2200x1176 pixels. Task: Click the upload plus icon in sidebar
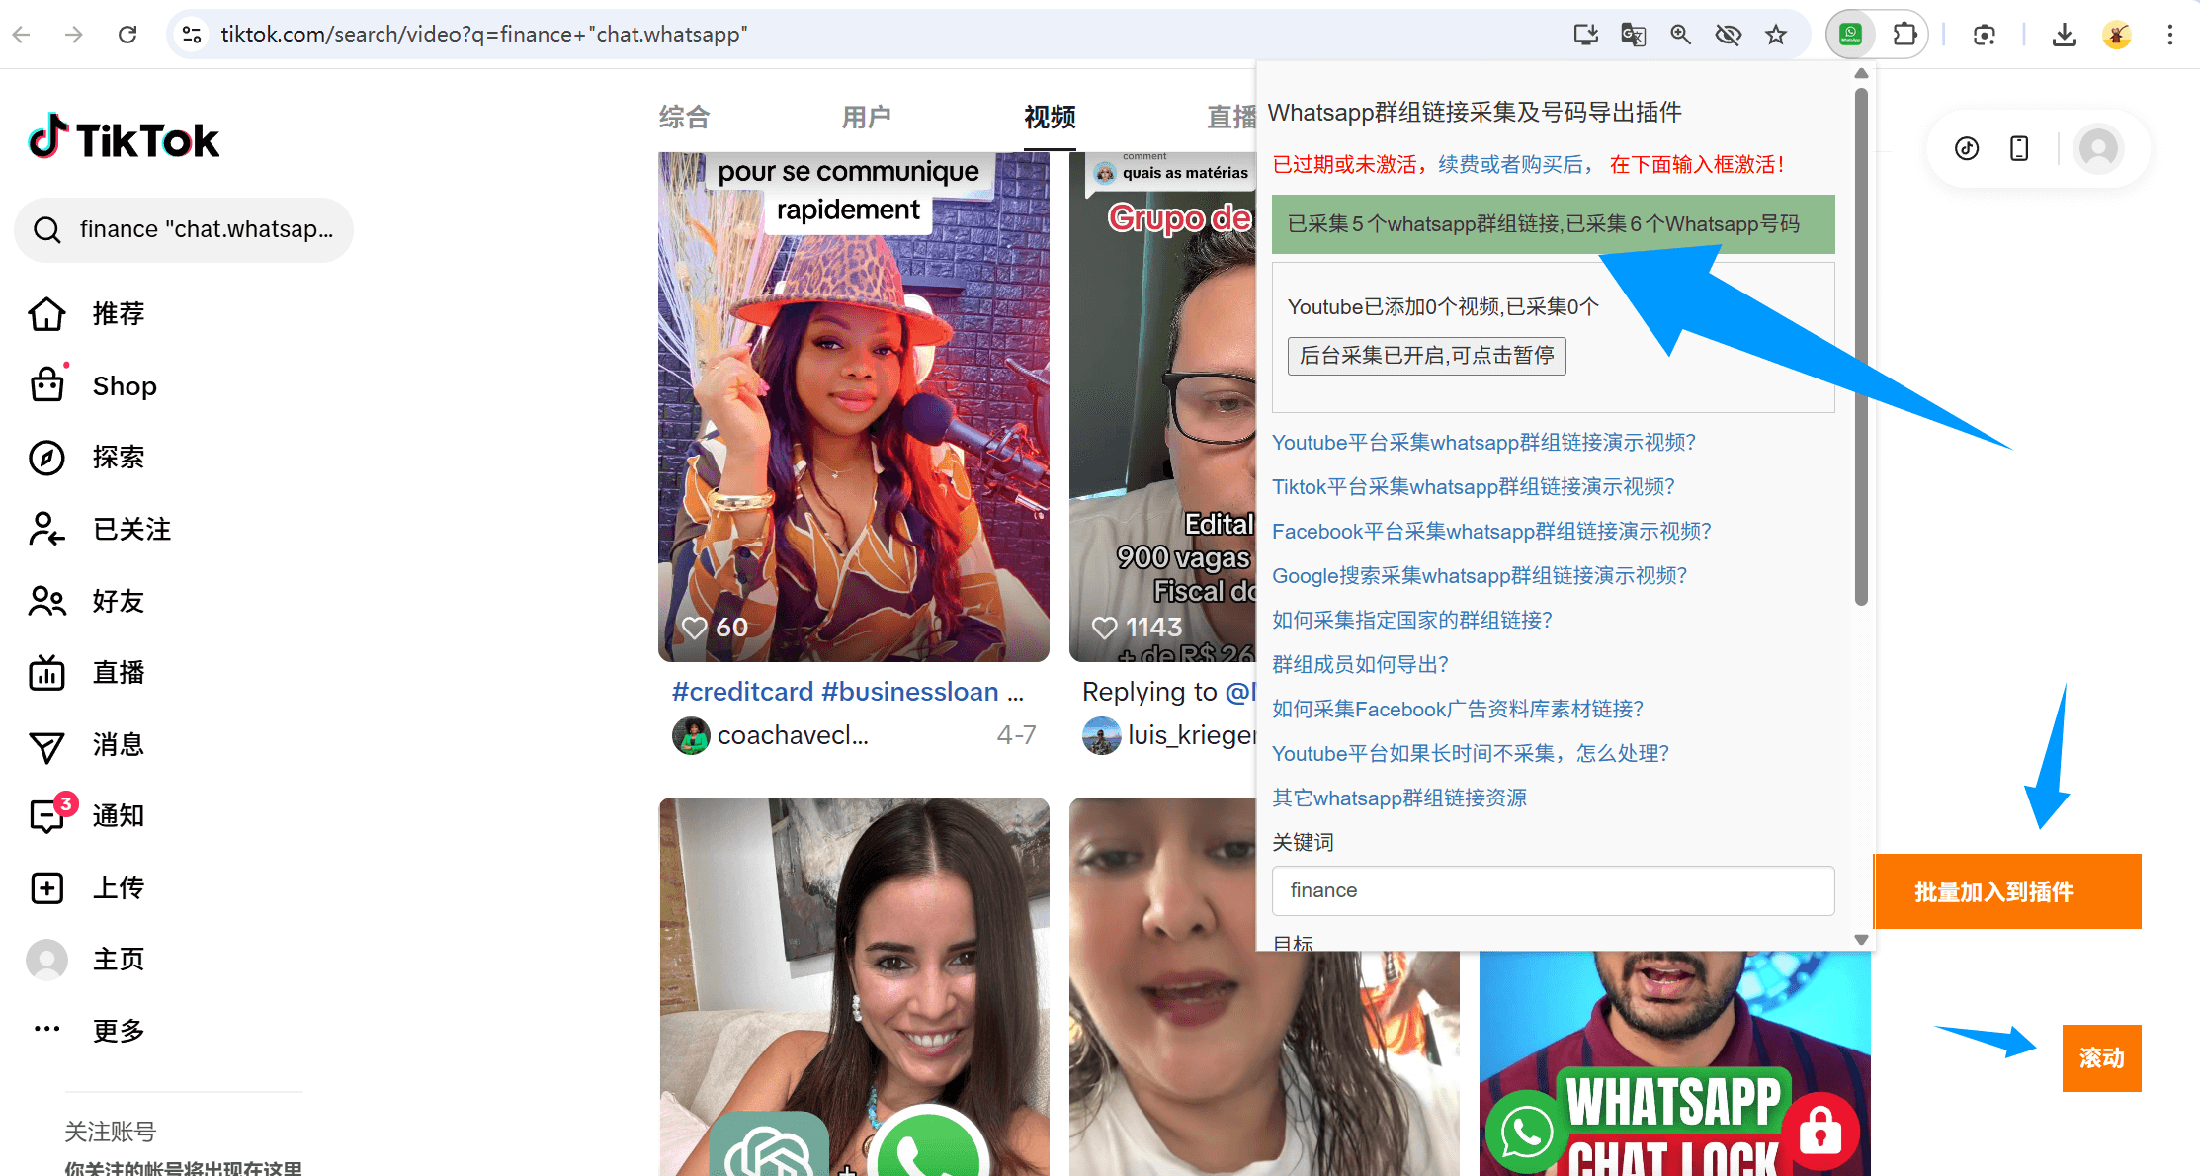point(46,887)
